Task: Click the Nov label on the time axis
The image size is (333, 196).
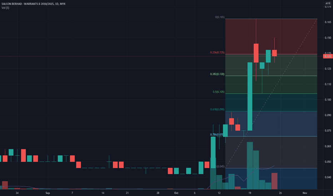Action: click(305, 193)
